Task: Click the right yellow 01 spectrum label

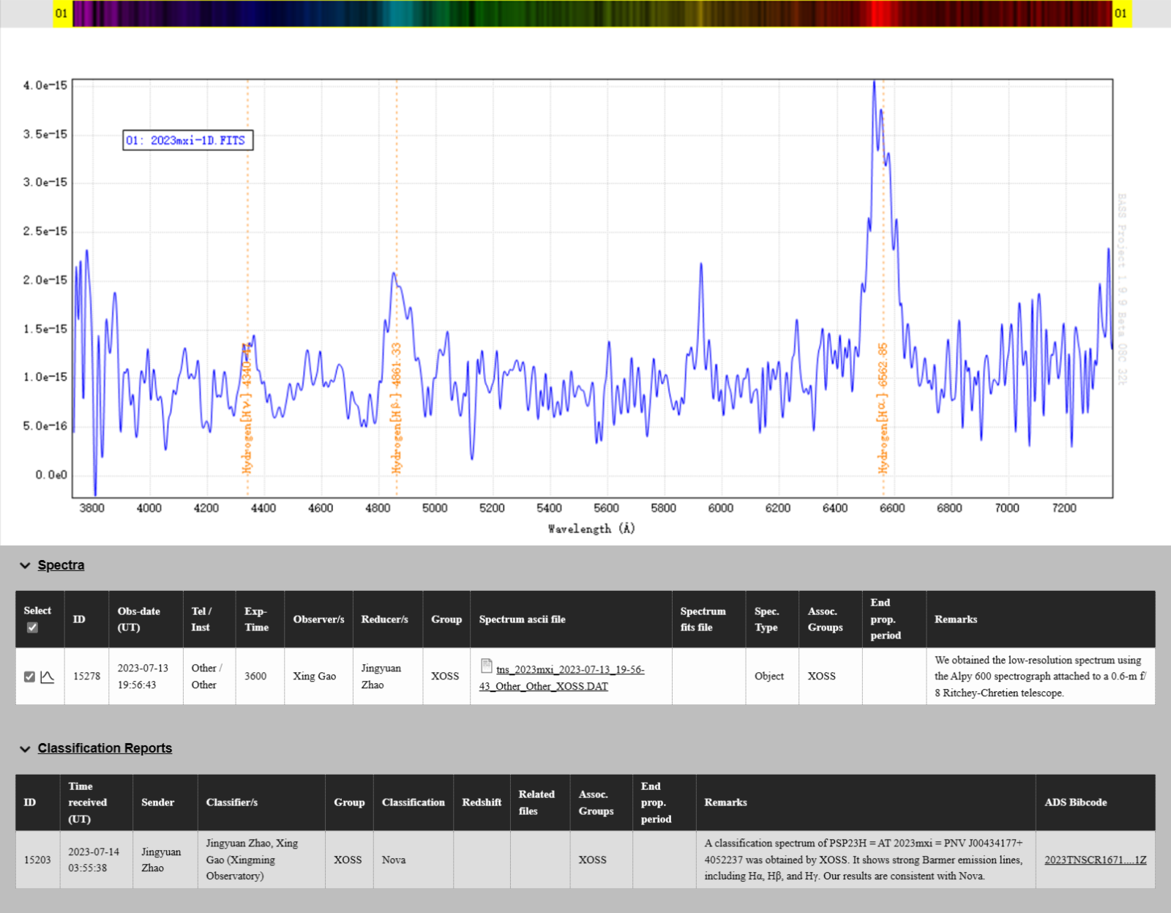Action: tap(1122, 13)
